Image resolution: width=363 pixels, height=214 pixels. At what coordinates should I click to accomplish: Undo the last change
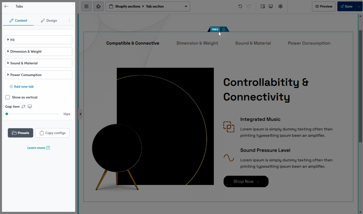pos(240,6)
